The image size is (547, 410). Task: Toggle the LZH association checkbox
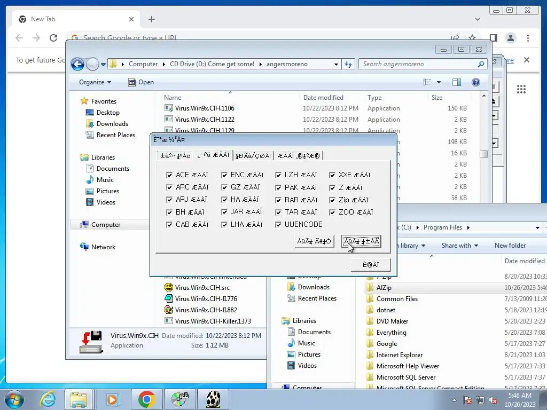point(278,175)
